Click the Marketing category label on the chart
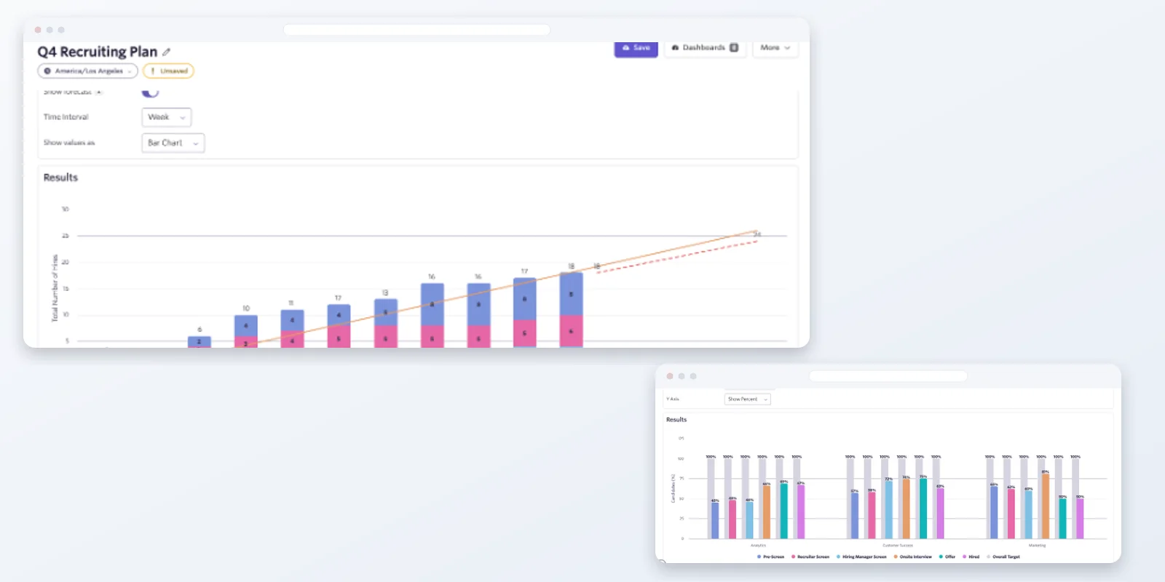The image size is (1165, 582). click(1037, 545)
